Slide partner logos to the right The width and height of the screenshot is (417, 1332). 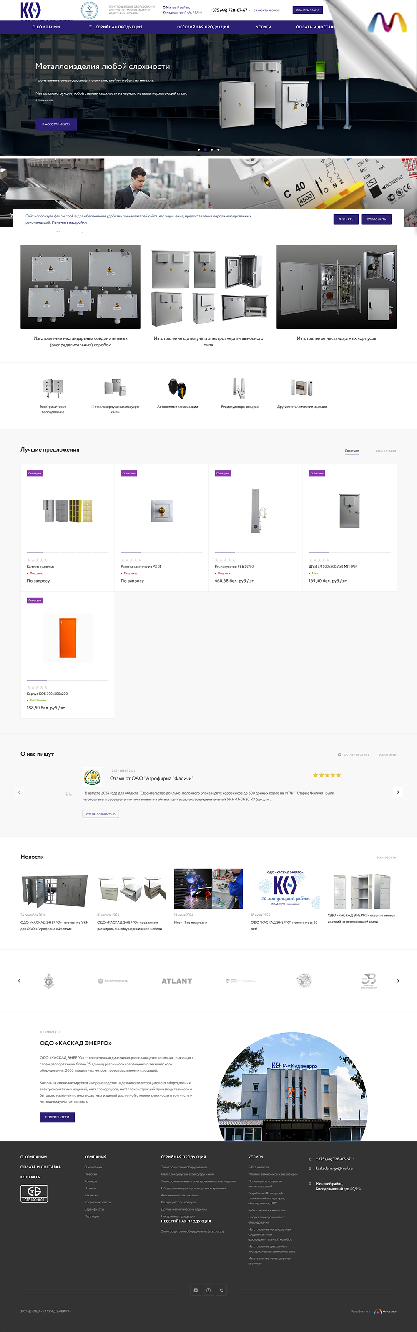(x=398, y=981)
